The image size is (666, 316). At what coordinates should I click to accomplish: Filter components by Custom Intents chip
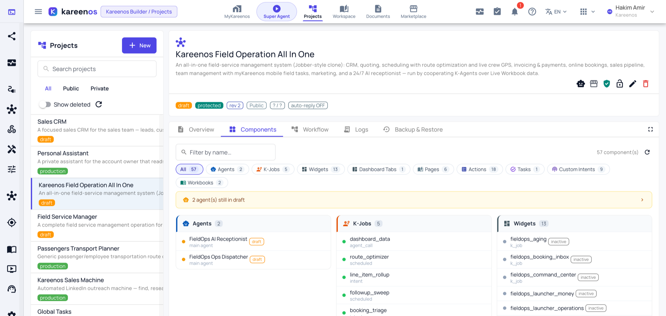coord(579,169)
